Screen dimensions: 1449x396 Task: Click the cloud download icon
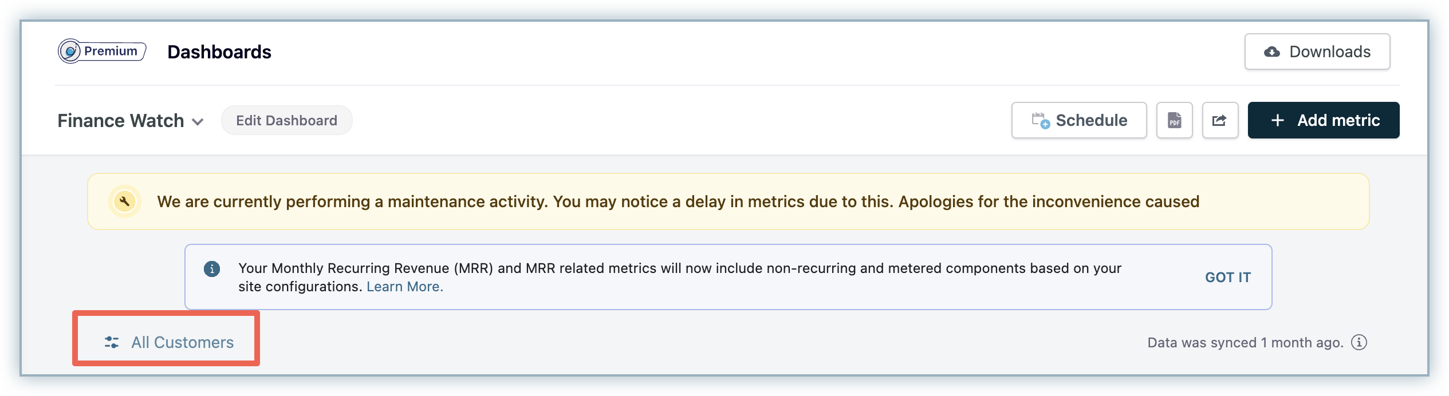click(1271, 52)
